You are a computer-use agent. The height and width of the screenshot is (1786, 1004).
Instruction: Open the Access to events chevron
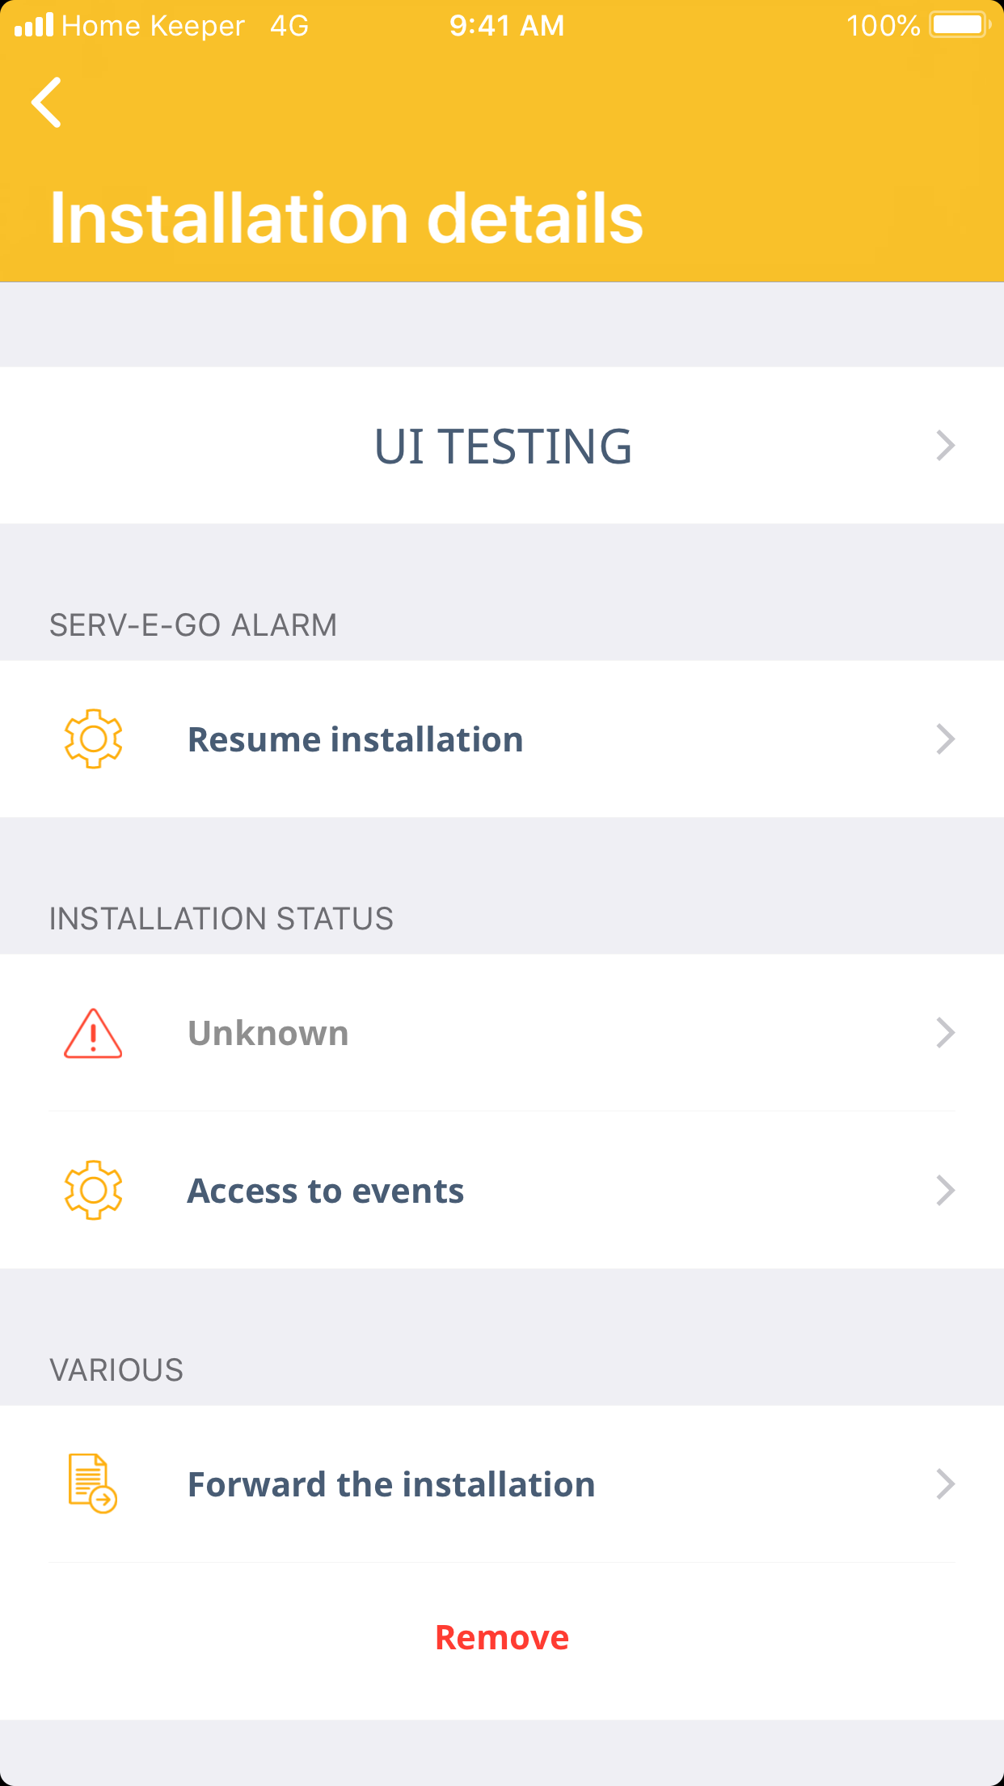tap(945, 1191)
